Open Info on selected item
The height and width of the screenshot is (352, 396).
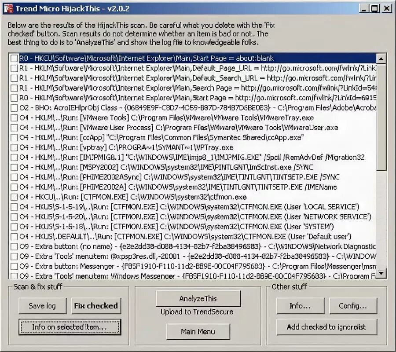70,327
